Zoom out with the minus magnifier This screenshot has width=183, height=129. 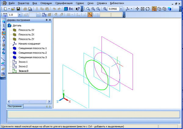click(x=98, y=9)
